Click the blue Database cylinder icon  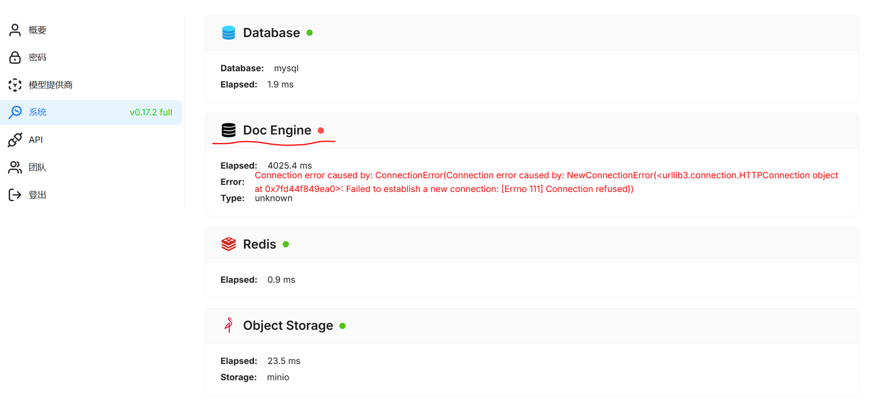click(x=229, y=33)
